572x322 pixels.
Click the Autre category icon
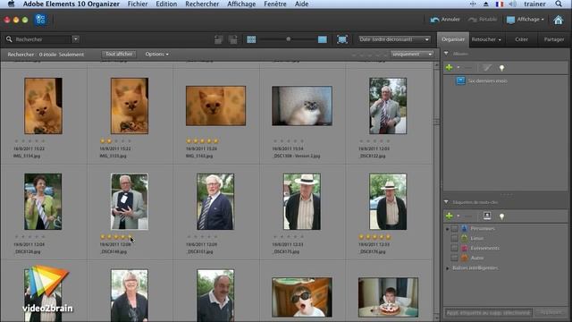465,258
